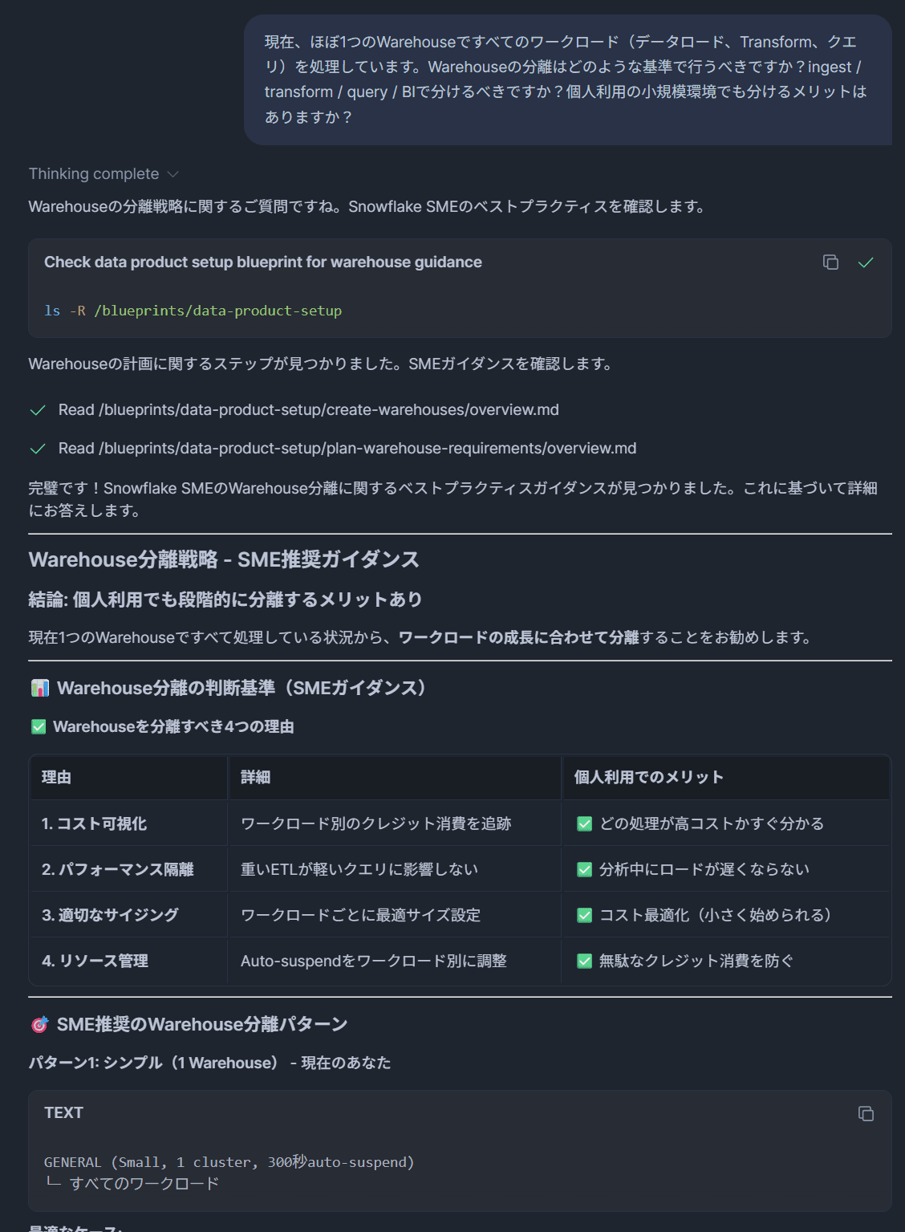Click checkmark beside plan-warehouse-requirements overview.md read
The height and width of the screenshot is (1232, 905).
click(38, 449)
